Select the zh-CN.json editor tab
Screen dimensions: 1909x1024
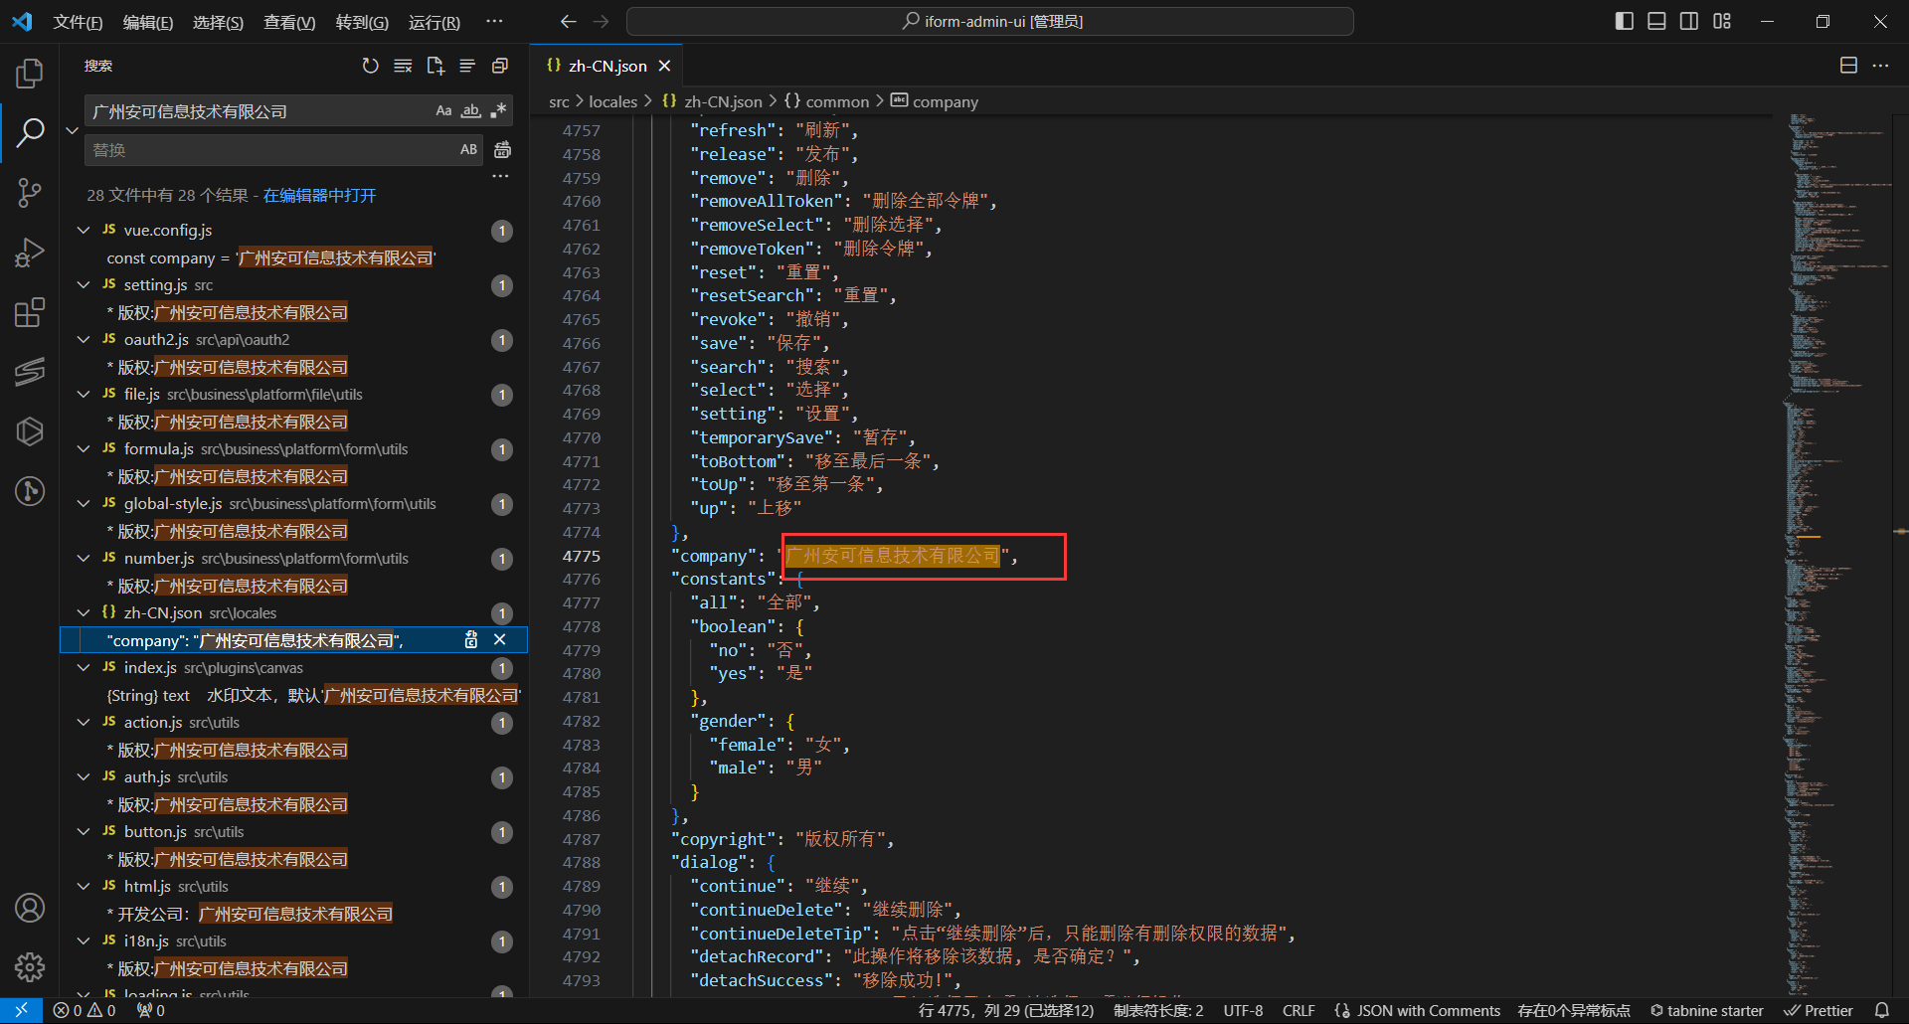607,66
